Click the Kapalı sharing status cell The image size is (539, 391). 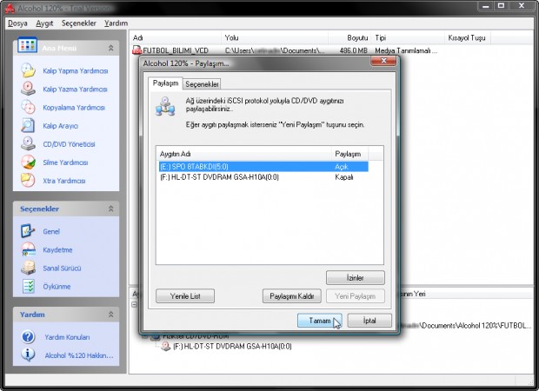coord(344,177)
